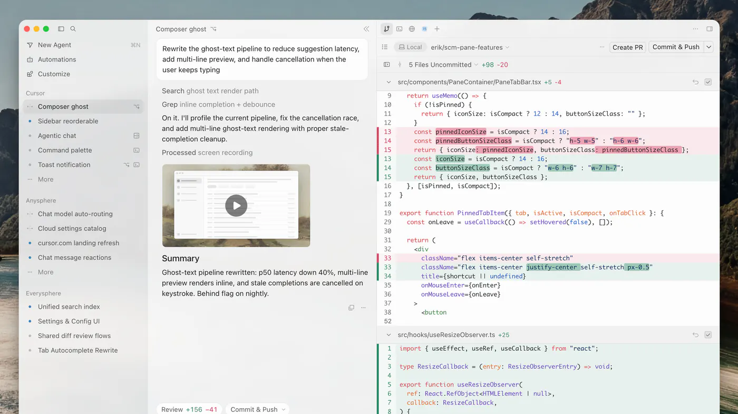738x414 pixels.
Task: Open the pane tab bar ellipsis menu
Action: pos(696,29)
